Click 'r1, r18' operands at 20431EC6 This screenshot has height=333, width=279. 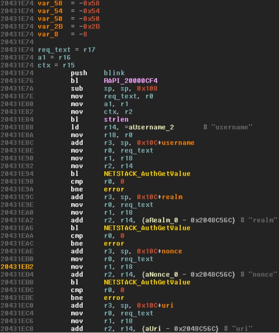[x=118, y=321]
